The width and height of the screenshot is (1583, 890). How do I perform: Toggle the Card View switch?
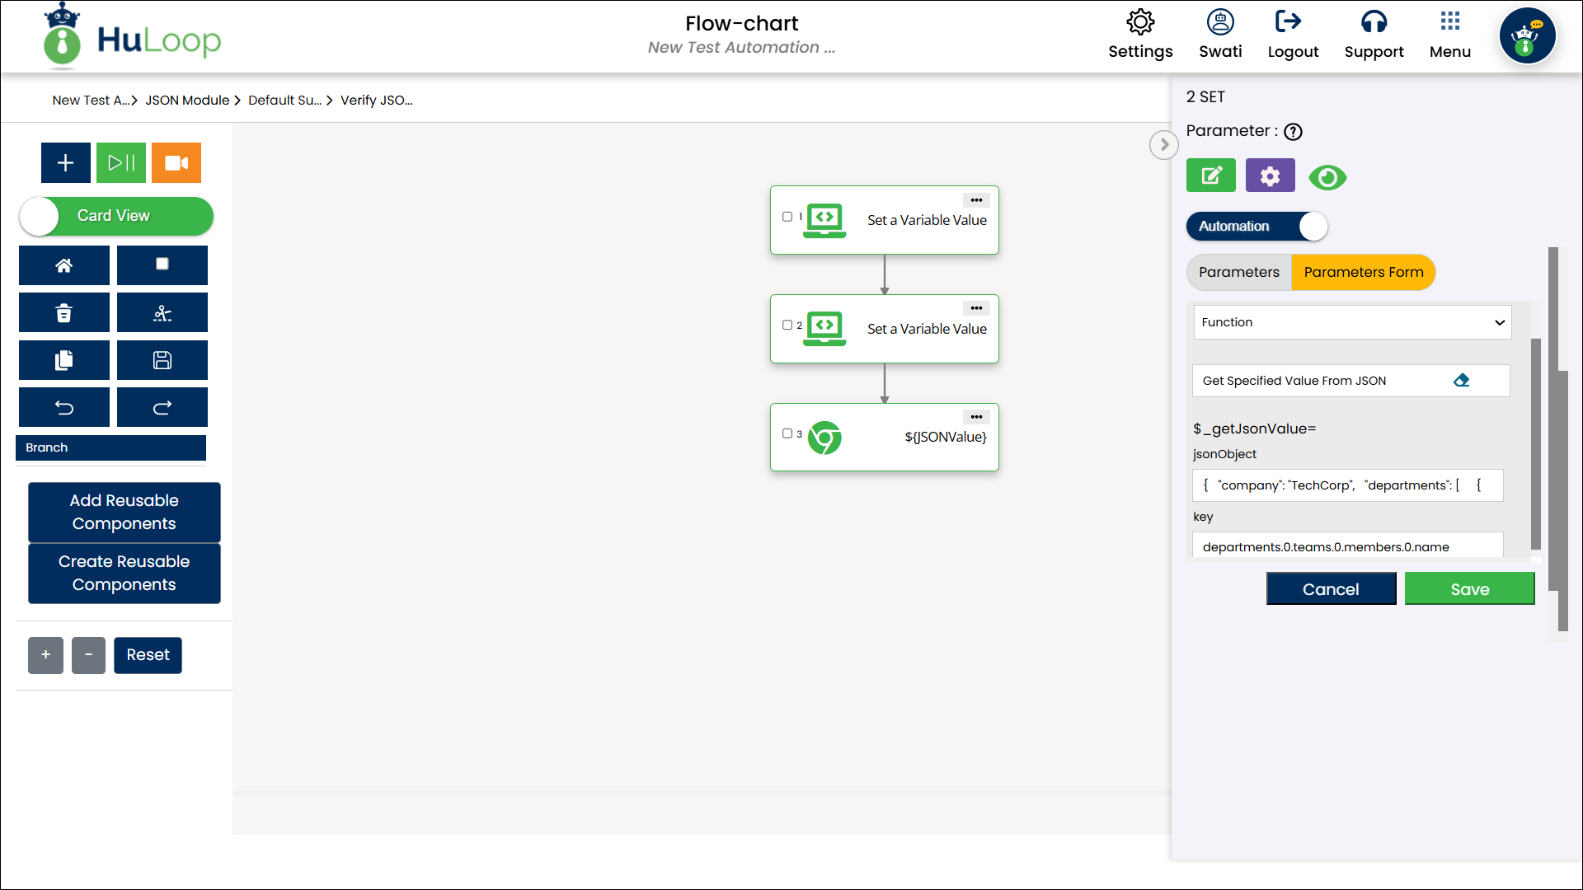point(116,216)
